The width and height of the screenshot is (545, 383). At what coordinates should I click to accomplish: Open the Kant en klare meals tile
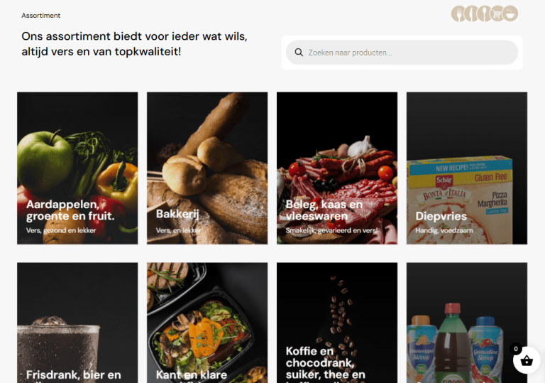point(207,323)
